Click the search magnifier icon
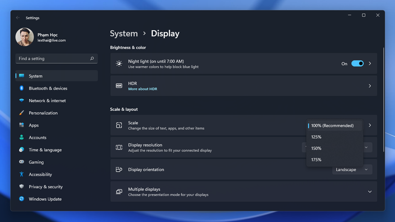Screen dimensions: 395x222 click(x=92, y=58)
